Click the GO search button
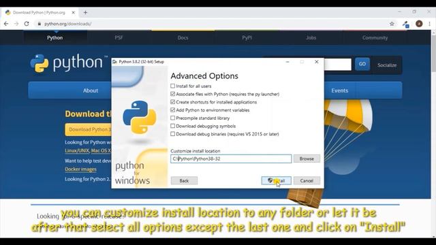This screenshot has height=245, width=436. [x=362, y=64]
